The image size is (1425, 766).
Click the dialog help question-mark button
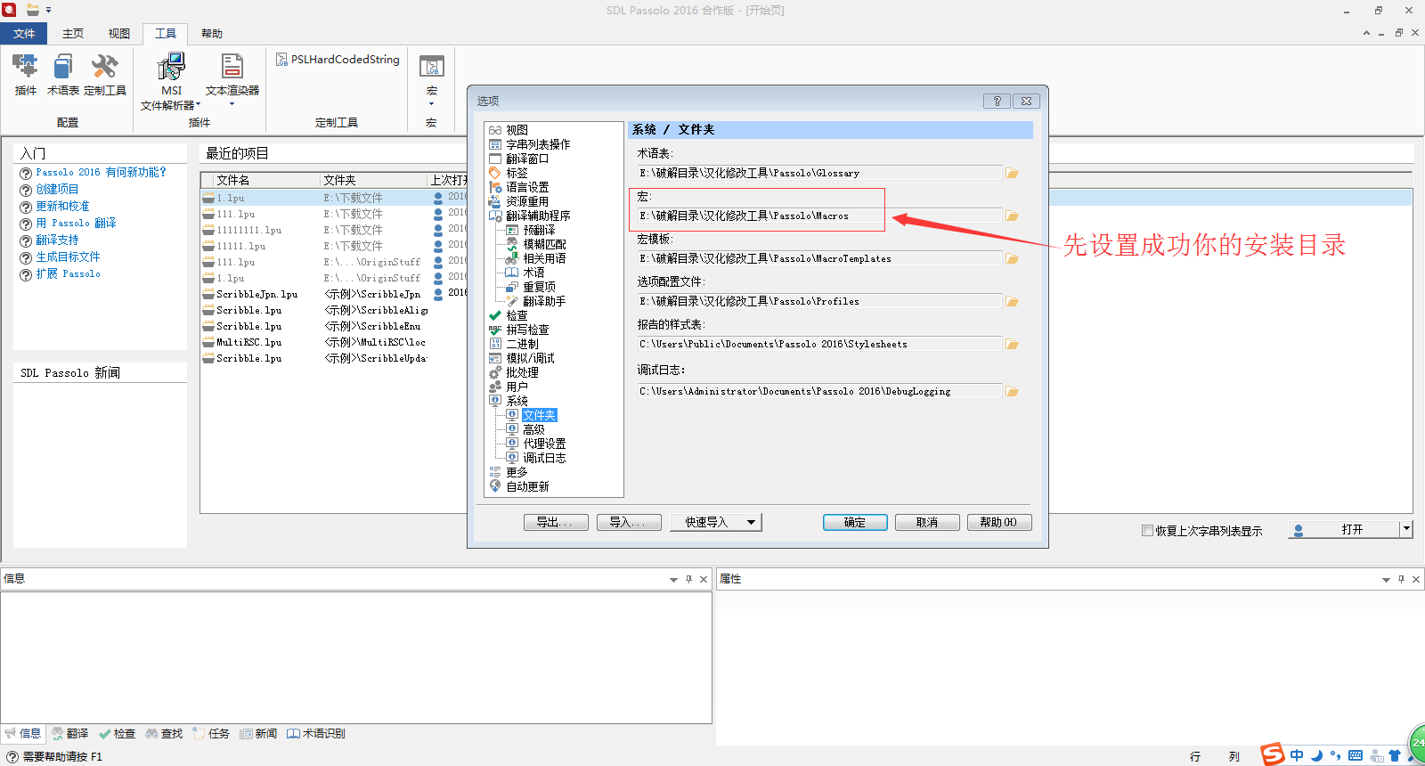pyautogui.click(x=997, y=101)
